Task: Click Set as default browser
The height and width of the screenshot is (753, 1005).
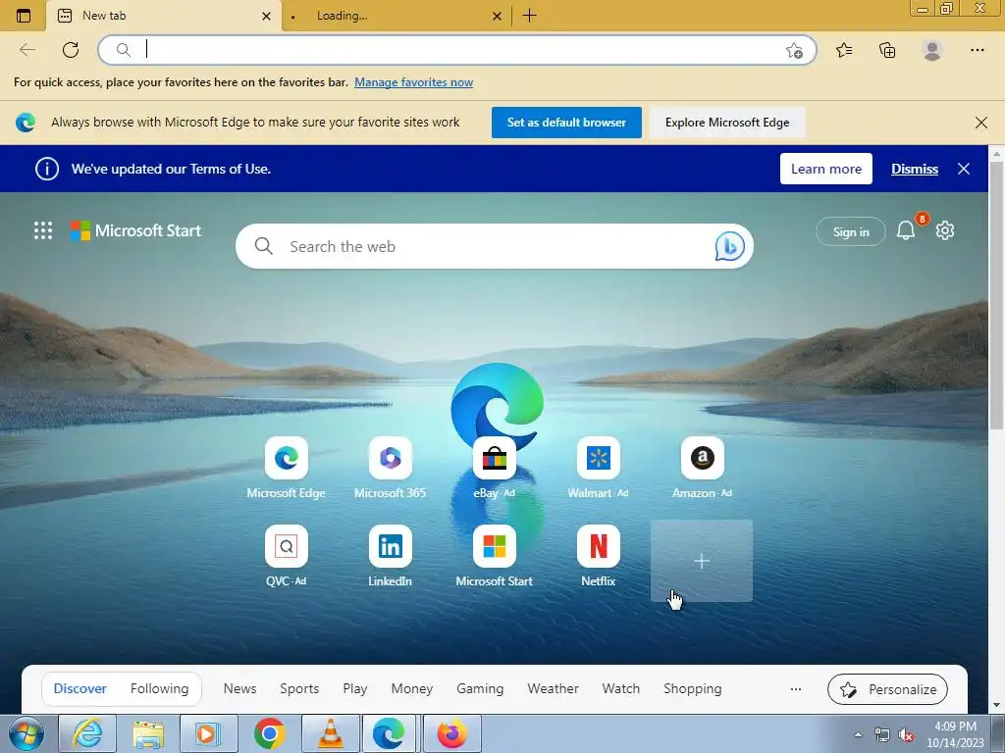Action: point(566,123)
